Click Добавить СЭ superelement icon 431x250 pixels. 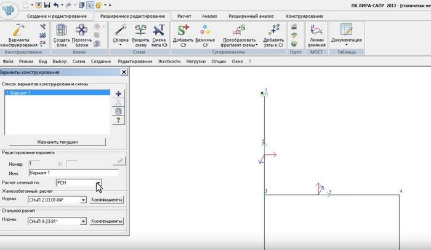183,29
